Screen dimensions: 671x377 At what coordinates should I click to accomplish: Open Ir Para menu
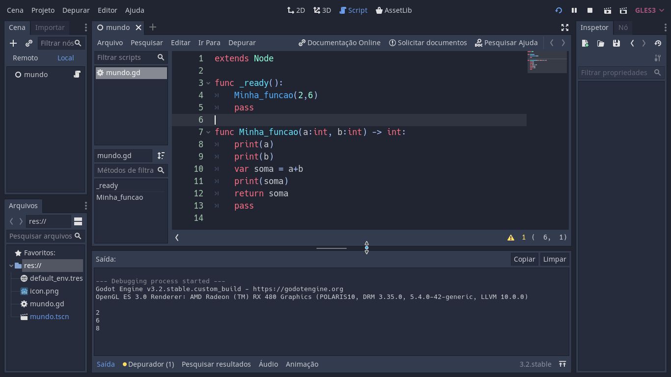(209, 43)
